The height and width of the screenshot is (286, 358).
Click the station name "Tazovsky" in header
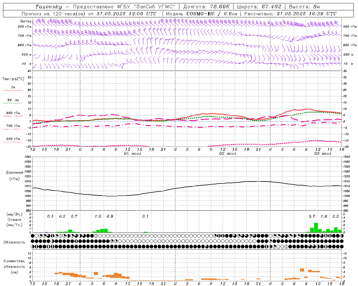(49, 7)
